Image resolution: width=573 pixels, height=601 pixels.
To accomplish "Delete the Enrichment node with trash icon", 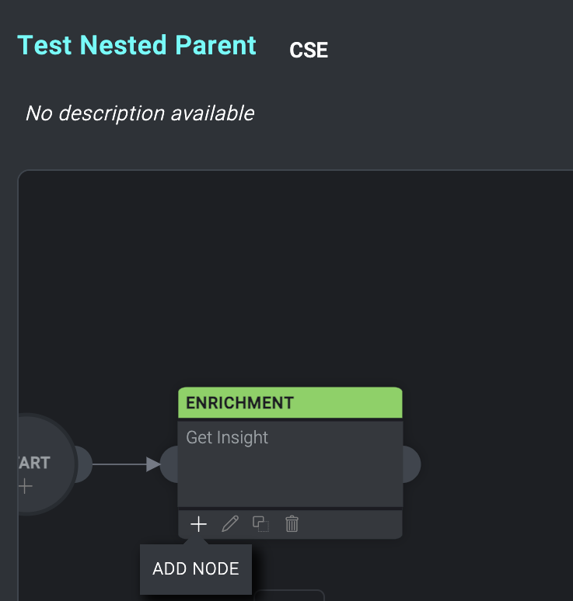I will [x=292, y=524].
